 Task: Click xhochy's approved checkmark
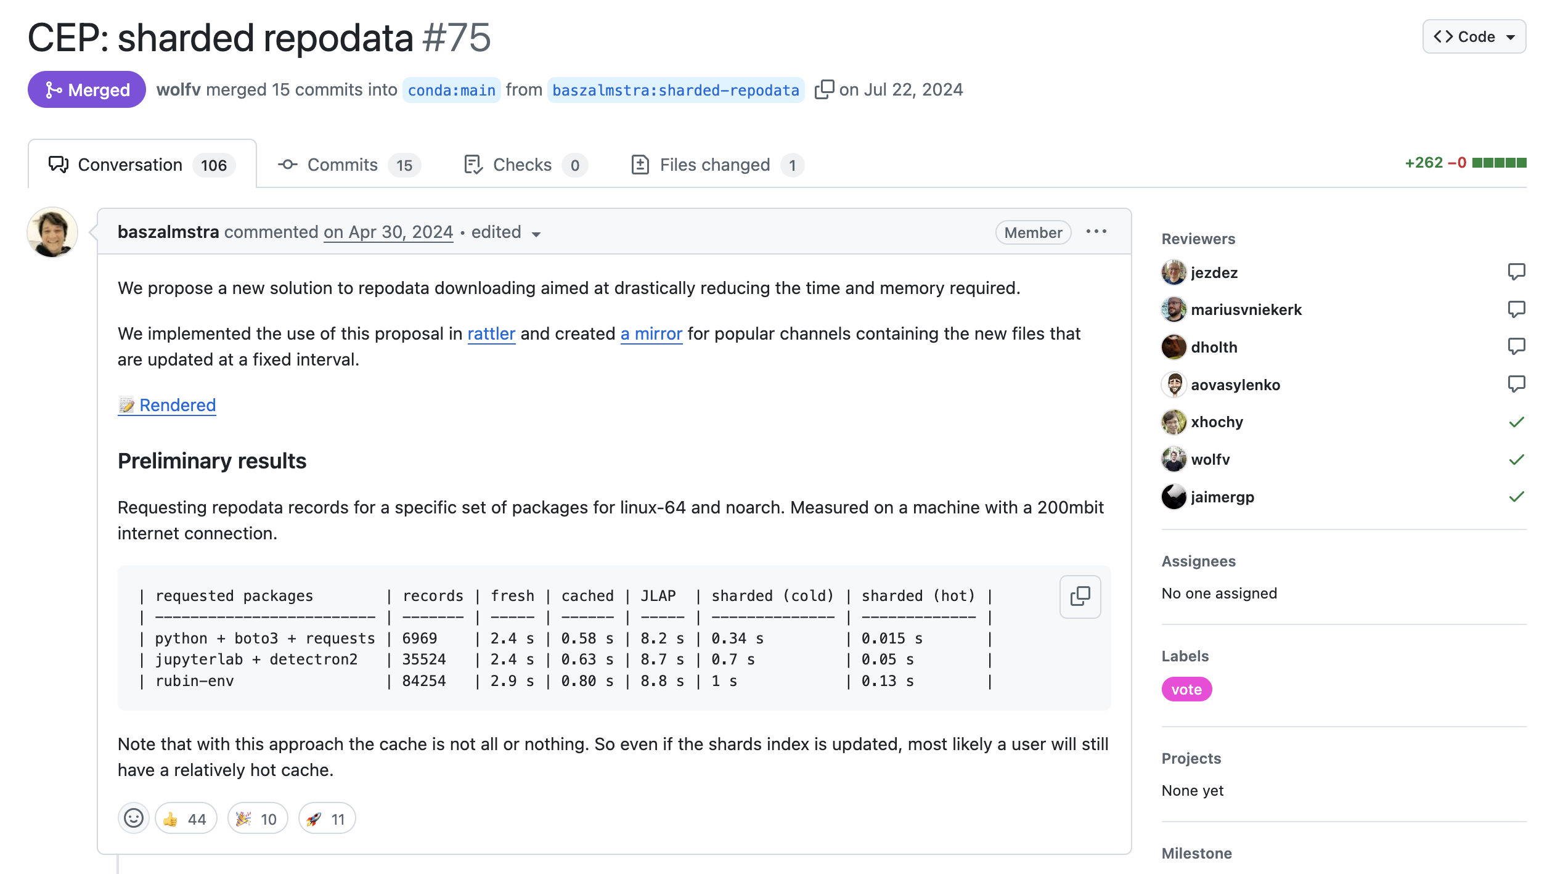(x=1516, y=422)
